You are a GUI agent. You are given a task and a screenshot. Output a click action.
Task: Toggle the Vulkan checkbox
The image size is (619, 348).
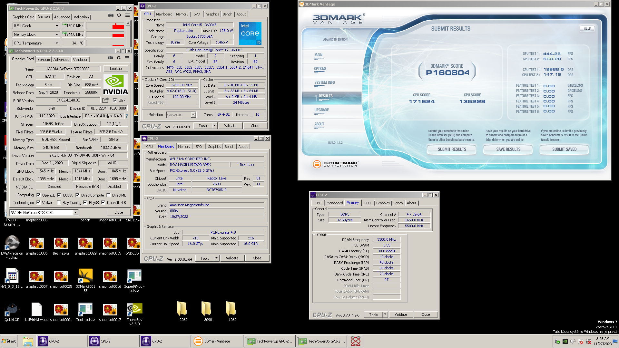(38, 202)
